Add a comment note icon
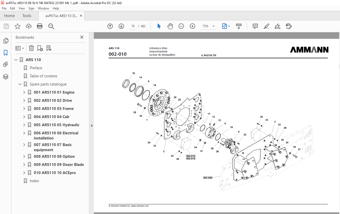The width and height of the screenshot is (340, 214). [x=255, y=26]
